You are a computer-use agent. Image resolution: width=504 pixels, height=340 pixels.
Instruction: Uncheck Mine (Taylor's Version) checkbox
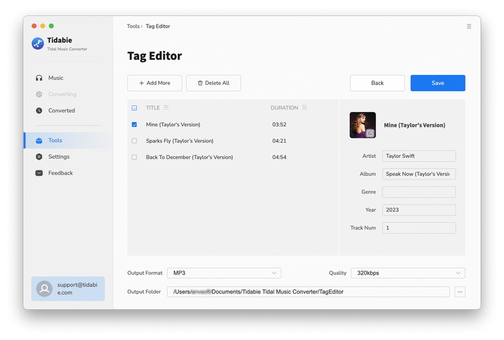[134, 125]
